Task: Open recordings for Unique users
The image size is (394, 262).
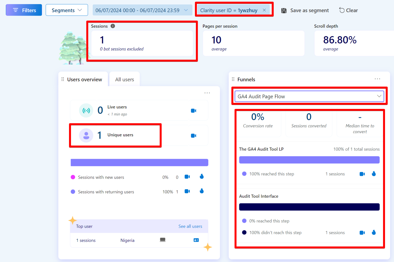Action: click(x=193, y=135)
